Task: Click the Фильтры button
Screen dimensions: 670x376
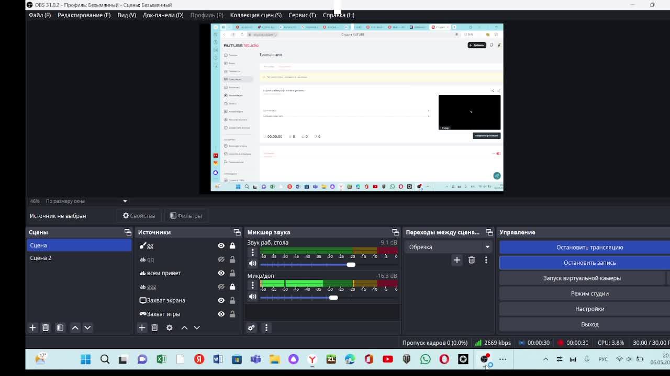Action: [x=186, y=216]
